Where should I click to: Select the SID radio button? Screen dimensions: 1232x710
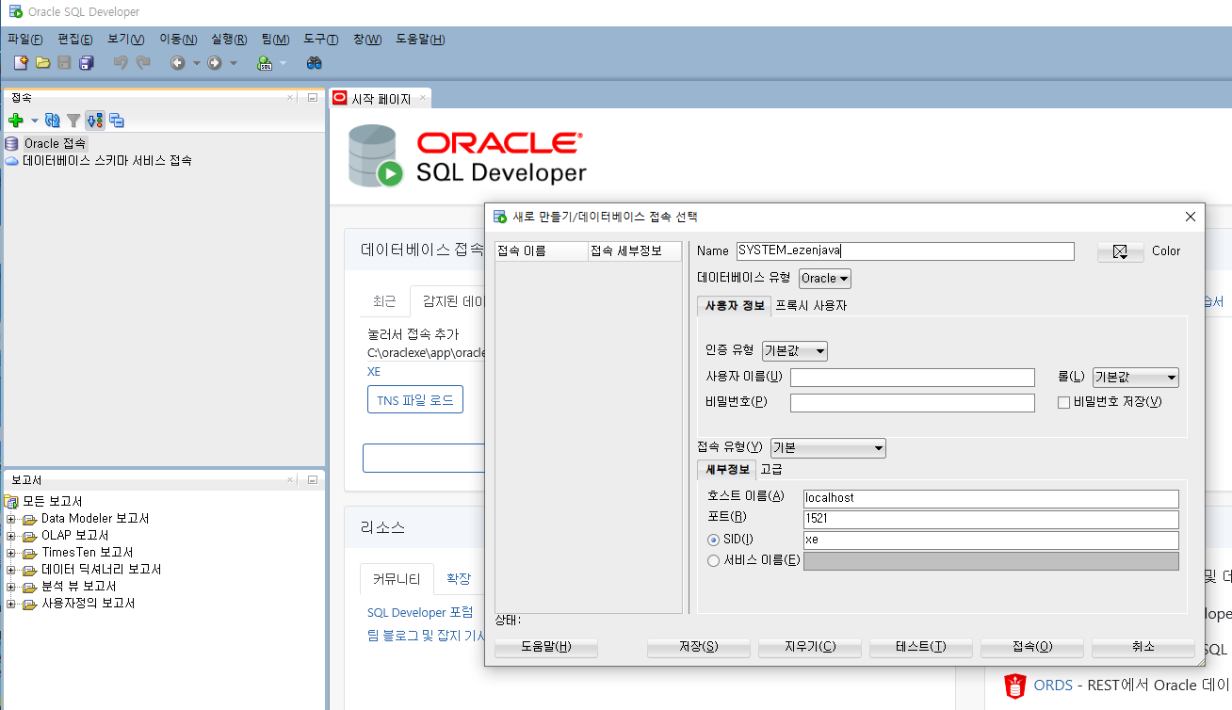pyautogui.click(x=713, y=540)
